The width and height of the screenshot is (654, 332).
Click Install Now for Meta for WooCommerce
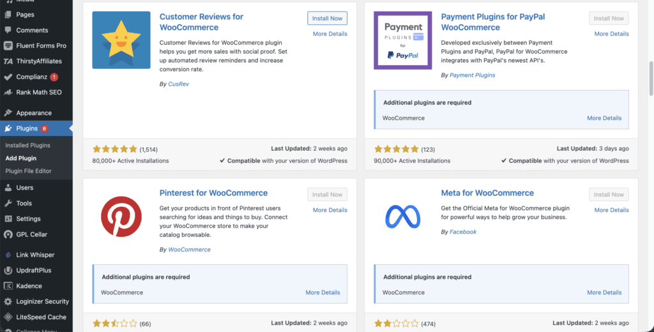[x=609, y=194]
